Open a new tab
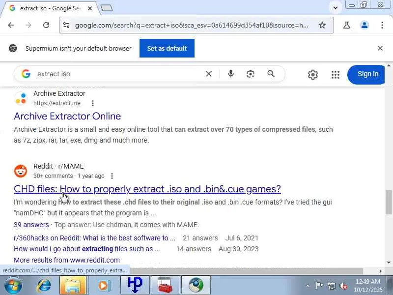Viewport: 393px width, 295px height. click(107, 8)
